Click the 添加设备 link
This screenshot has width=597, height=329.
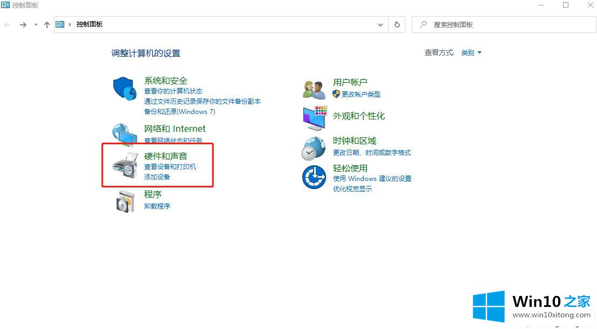157,177
